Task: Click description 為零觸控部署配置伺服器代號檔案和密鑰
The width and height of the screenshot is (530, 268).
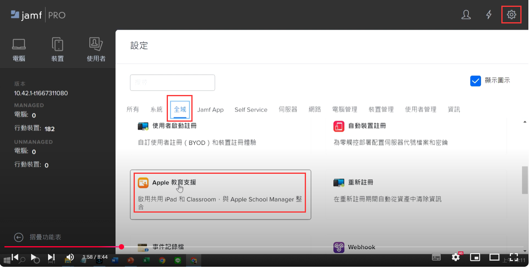Action: (391, 143)
